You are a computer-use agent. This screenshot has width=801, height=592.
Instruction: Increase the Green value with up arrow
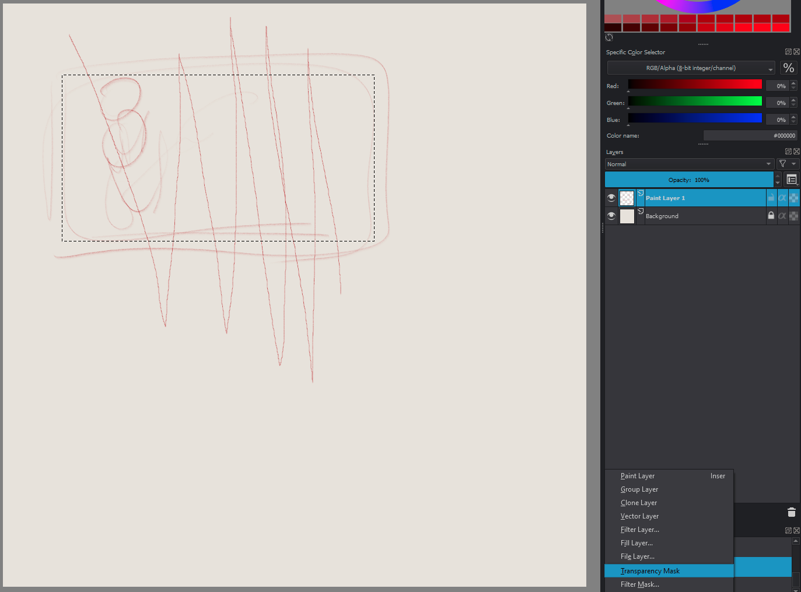(793, 100)
